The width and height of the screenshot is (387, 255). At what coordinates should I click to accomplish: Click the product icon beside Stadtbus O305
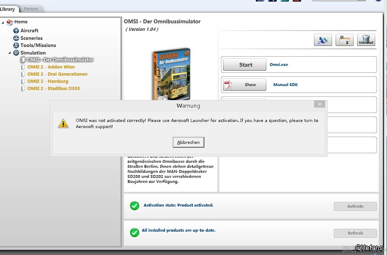coord(23,89)
